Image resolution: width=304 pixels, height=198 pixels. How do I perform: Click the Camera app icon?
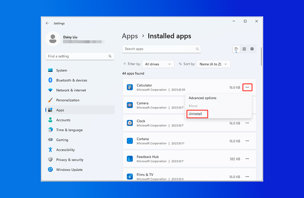(130, 105)
